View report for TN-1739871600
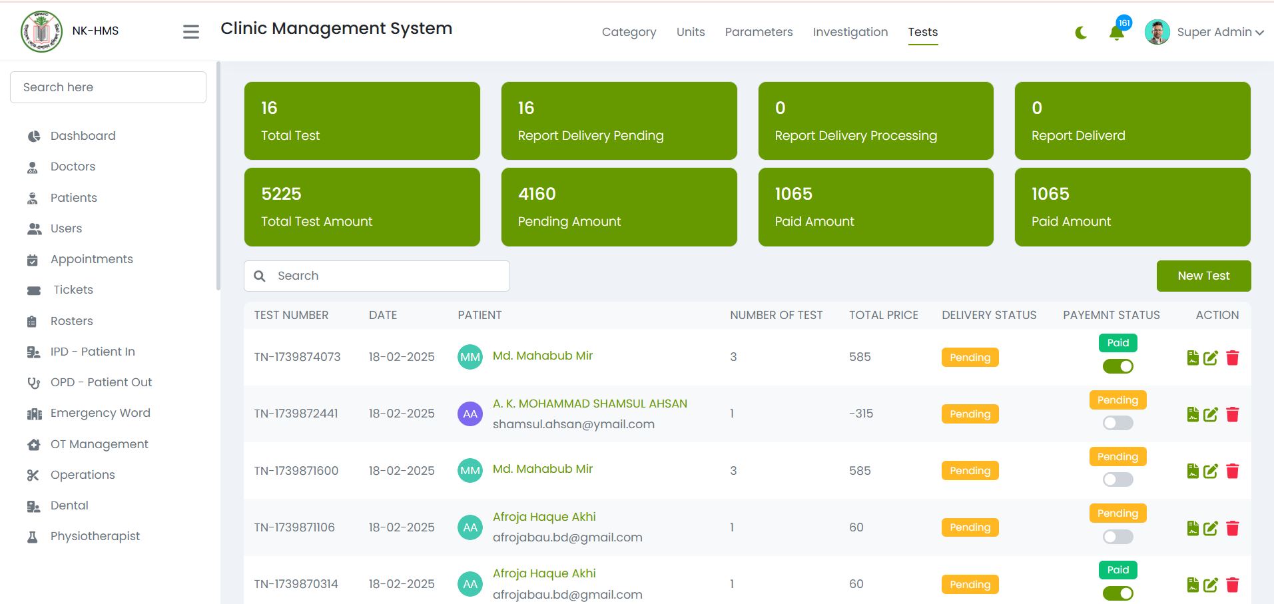This screenshot has height=604, width=1274. click(x=1193, y=471)
